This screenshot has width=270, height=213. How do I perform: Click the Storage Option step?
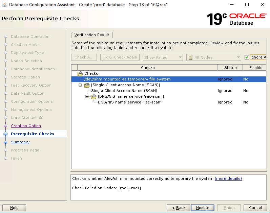pyautogui.click(x=25, y=77)
